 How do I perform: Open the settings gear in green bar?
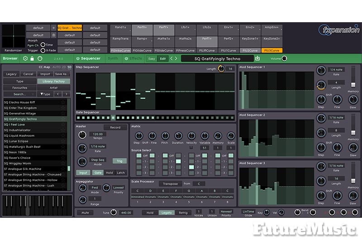[25, 58]
